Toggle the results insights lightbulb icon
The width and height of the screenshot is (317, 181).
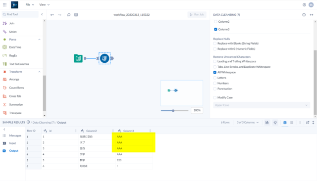275,123
